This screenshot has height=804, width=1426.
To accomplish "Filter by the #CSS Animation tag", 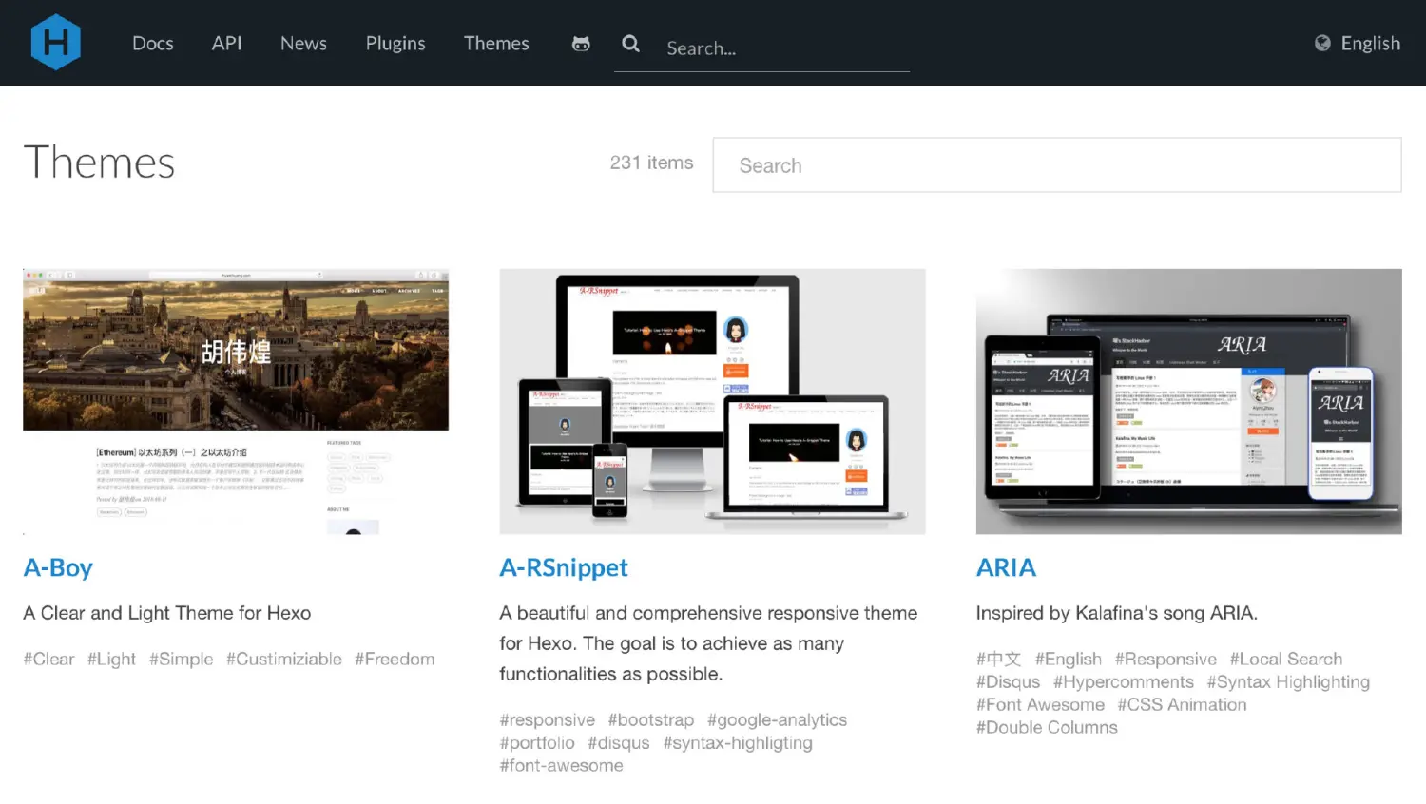I will tap(1182, 704).
